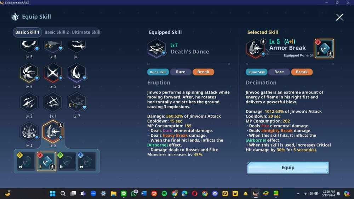Click the 560.52% damage value
Viewport: 354px width, 199px height.
[175, 116]
